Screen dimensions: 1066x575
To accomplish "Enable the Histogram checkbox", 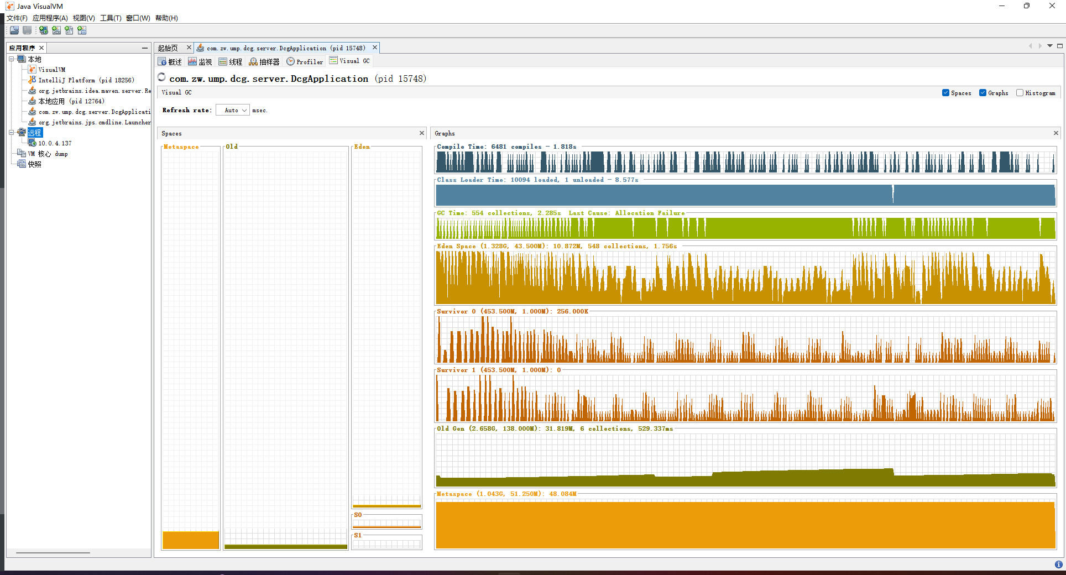I will click(x=1020, y=93).
